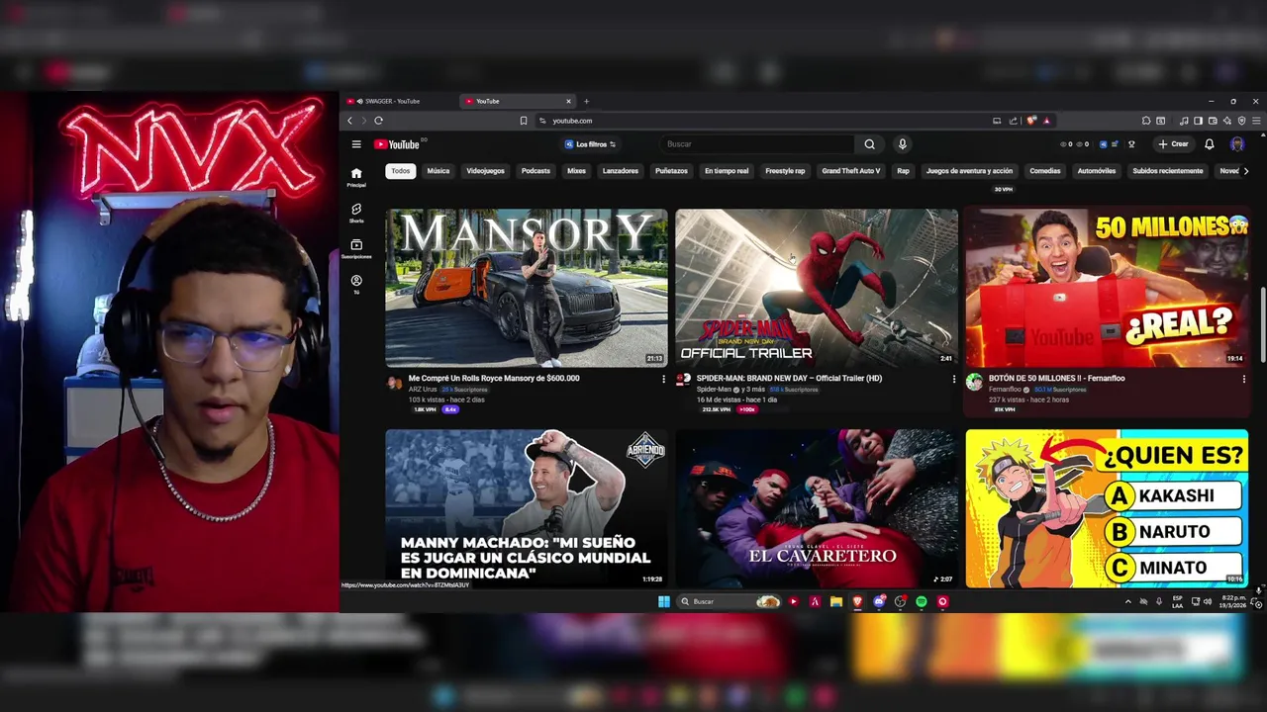Image resolution: width=1267 pixels, height=712 pixels.
Task: Select the Todos filter chip
Action: (400, 171)
